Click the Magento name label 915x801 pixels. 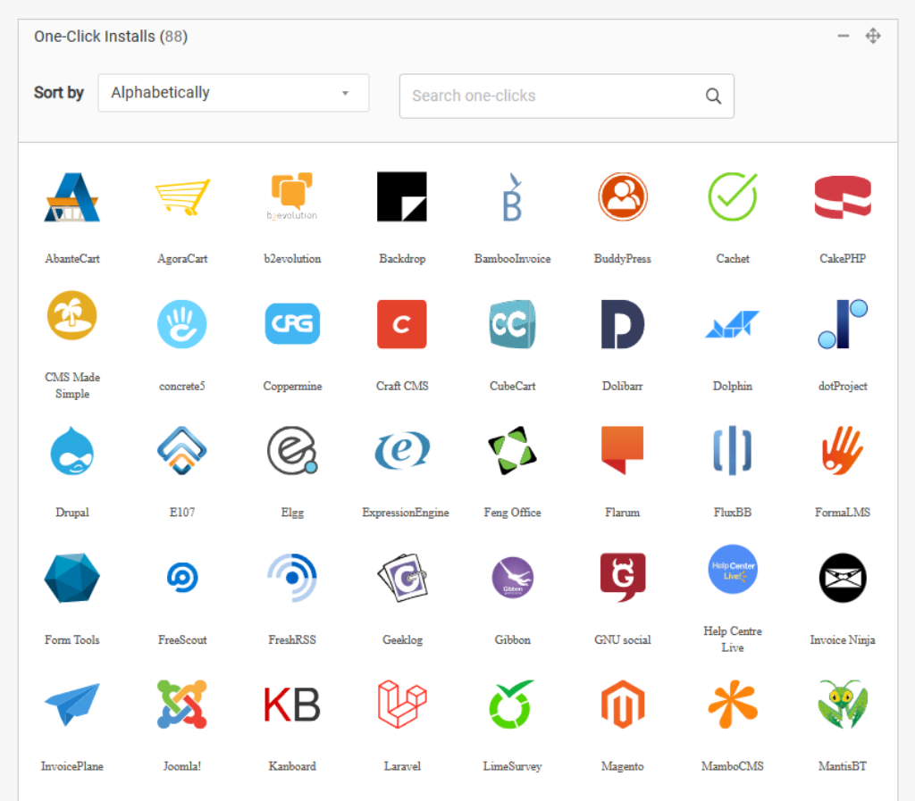[623, 766]
